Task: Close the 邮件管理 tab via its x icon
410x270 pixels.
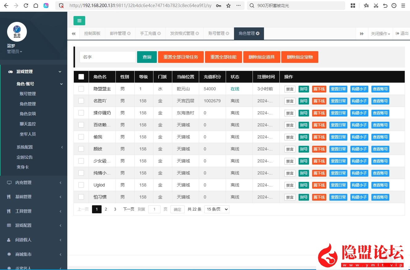Action: pos(129,34)
